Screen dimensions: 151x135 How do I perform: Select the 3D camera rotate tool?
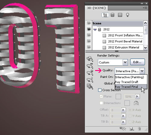90,66
